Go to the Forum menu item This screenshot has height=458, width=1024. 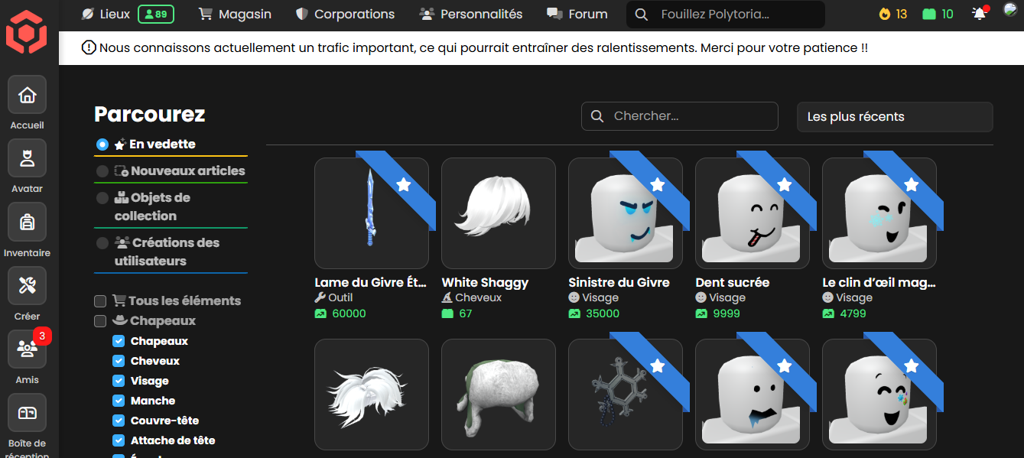tap(577, 14)
